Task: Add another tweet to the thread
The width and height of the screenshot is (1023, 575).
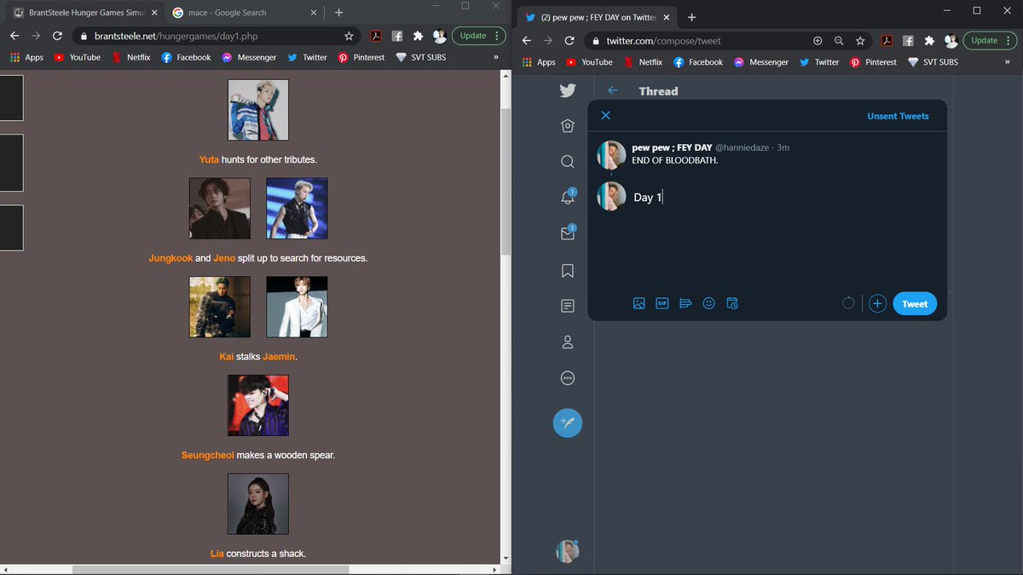Action: 877,303
